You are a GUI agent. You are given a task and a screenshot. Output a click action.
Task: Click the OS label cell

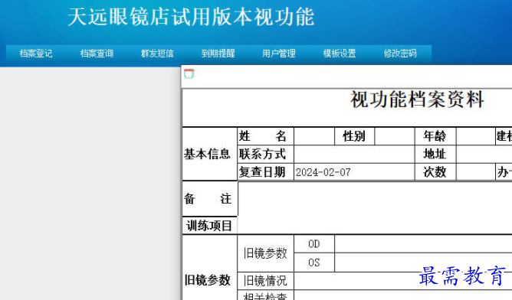point(314,262)
